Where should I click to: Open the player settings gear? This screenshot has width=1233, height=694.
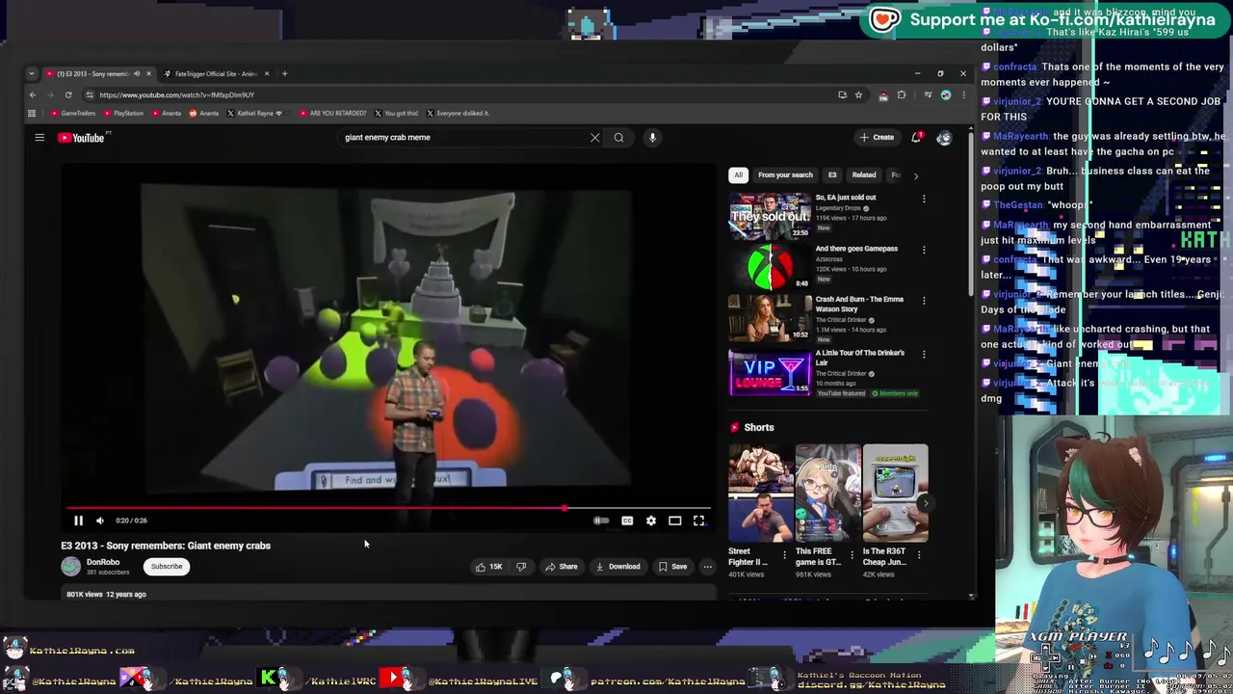(651, 520)
